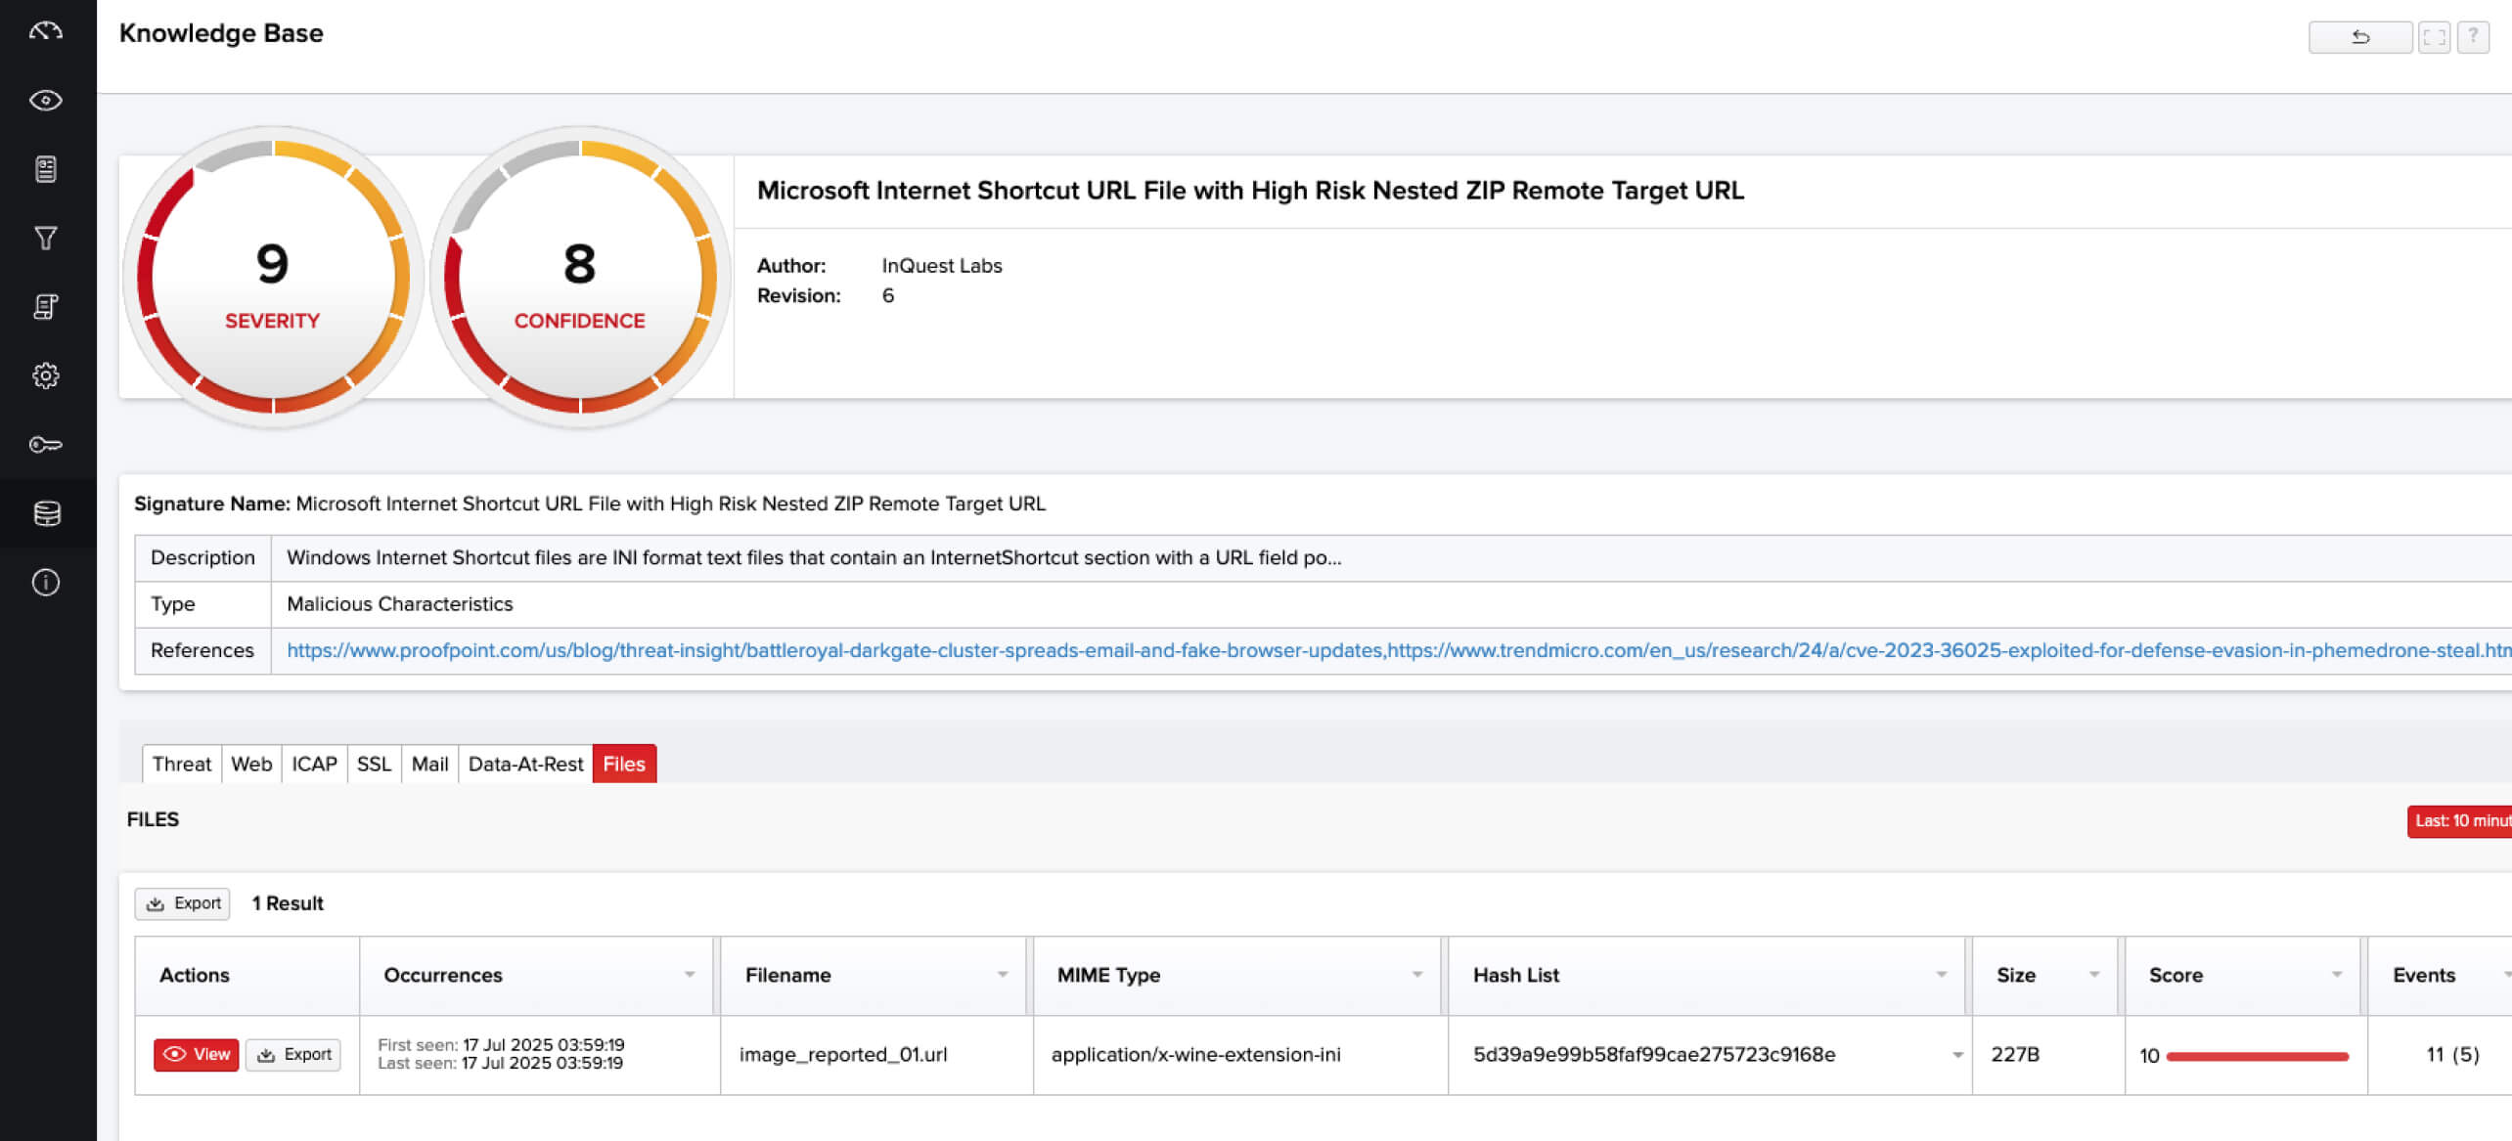
Task: Expand the hash list dropdown for 5d39a9e99b58faf99cae275723c9168e
Action: tap(1957, 1054)
